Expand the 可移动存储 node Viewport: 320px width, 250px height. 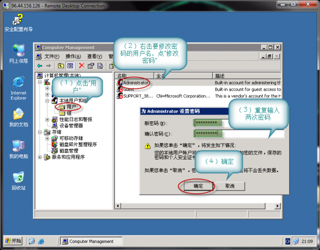tap(47, 138)
